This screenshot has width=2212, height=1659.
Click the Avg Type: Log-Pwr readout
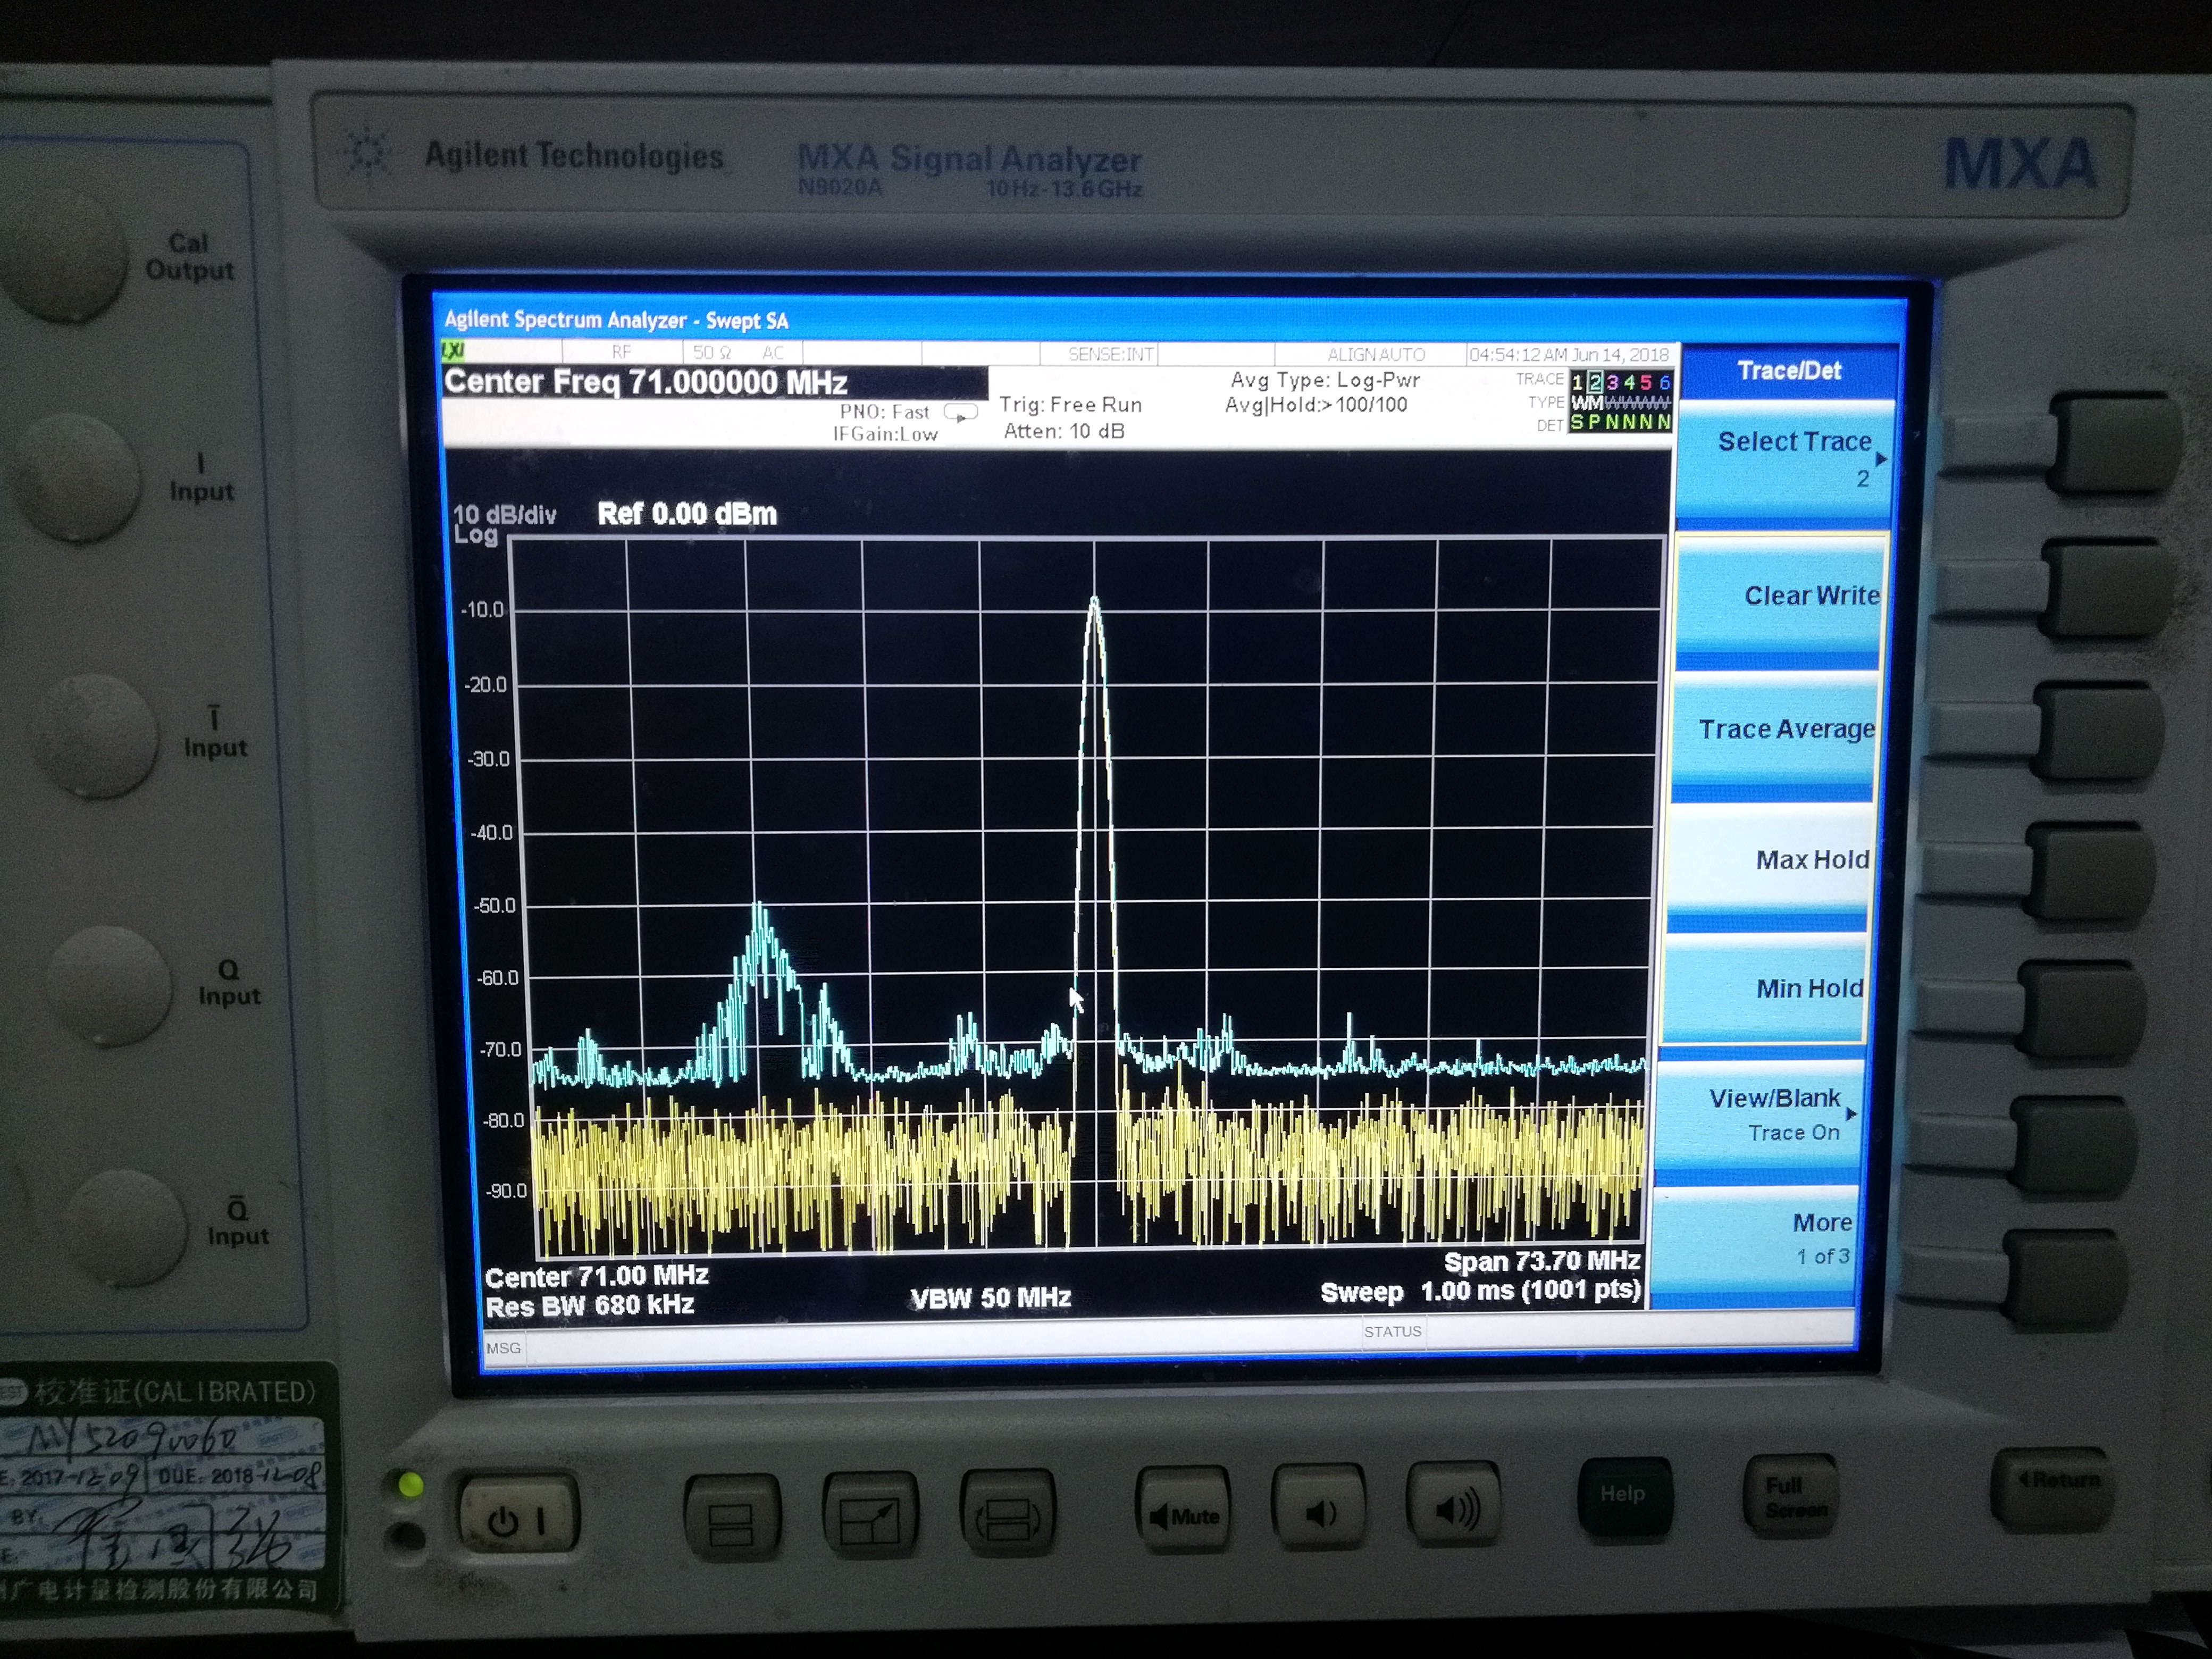[1325, 380]
